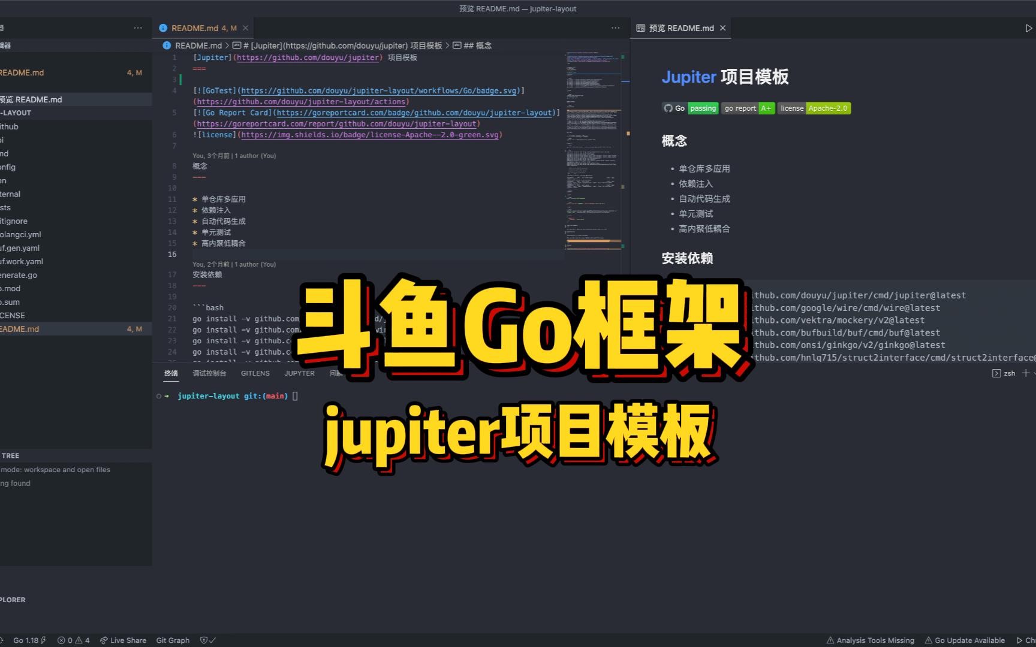Switch to the 预览 README.md preview tab

coord(680,28)
